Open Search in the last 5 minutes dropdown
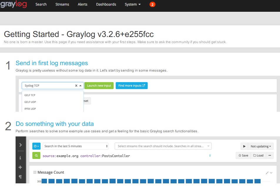The width and height of the screenshot is (280, 186). tap(76, 146)
